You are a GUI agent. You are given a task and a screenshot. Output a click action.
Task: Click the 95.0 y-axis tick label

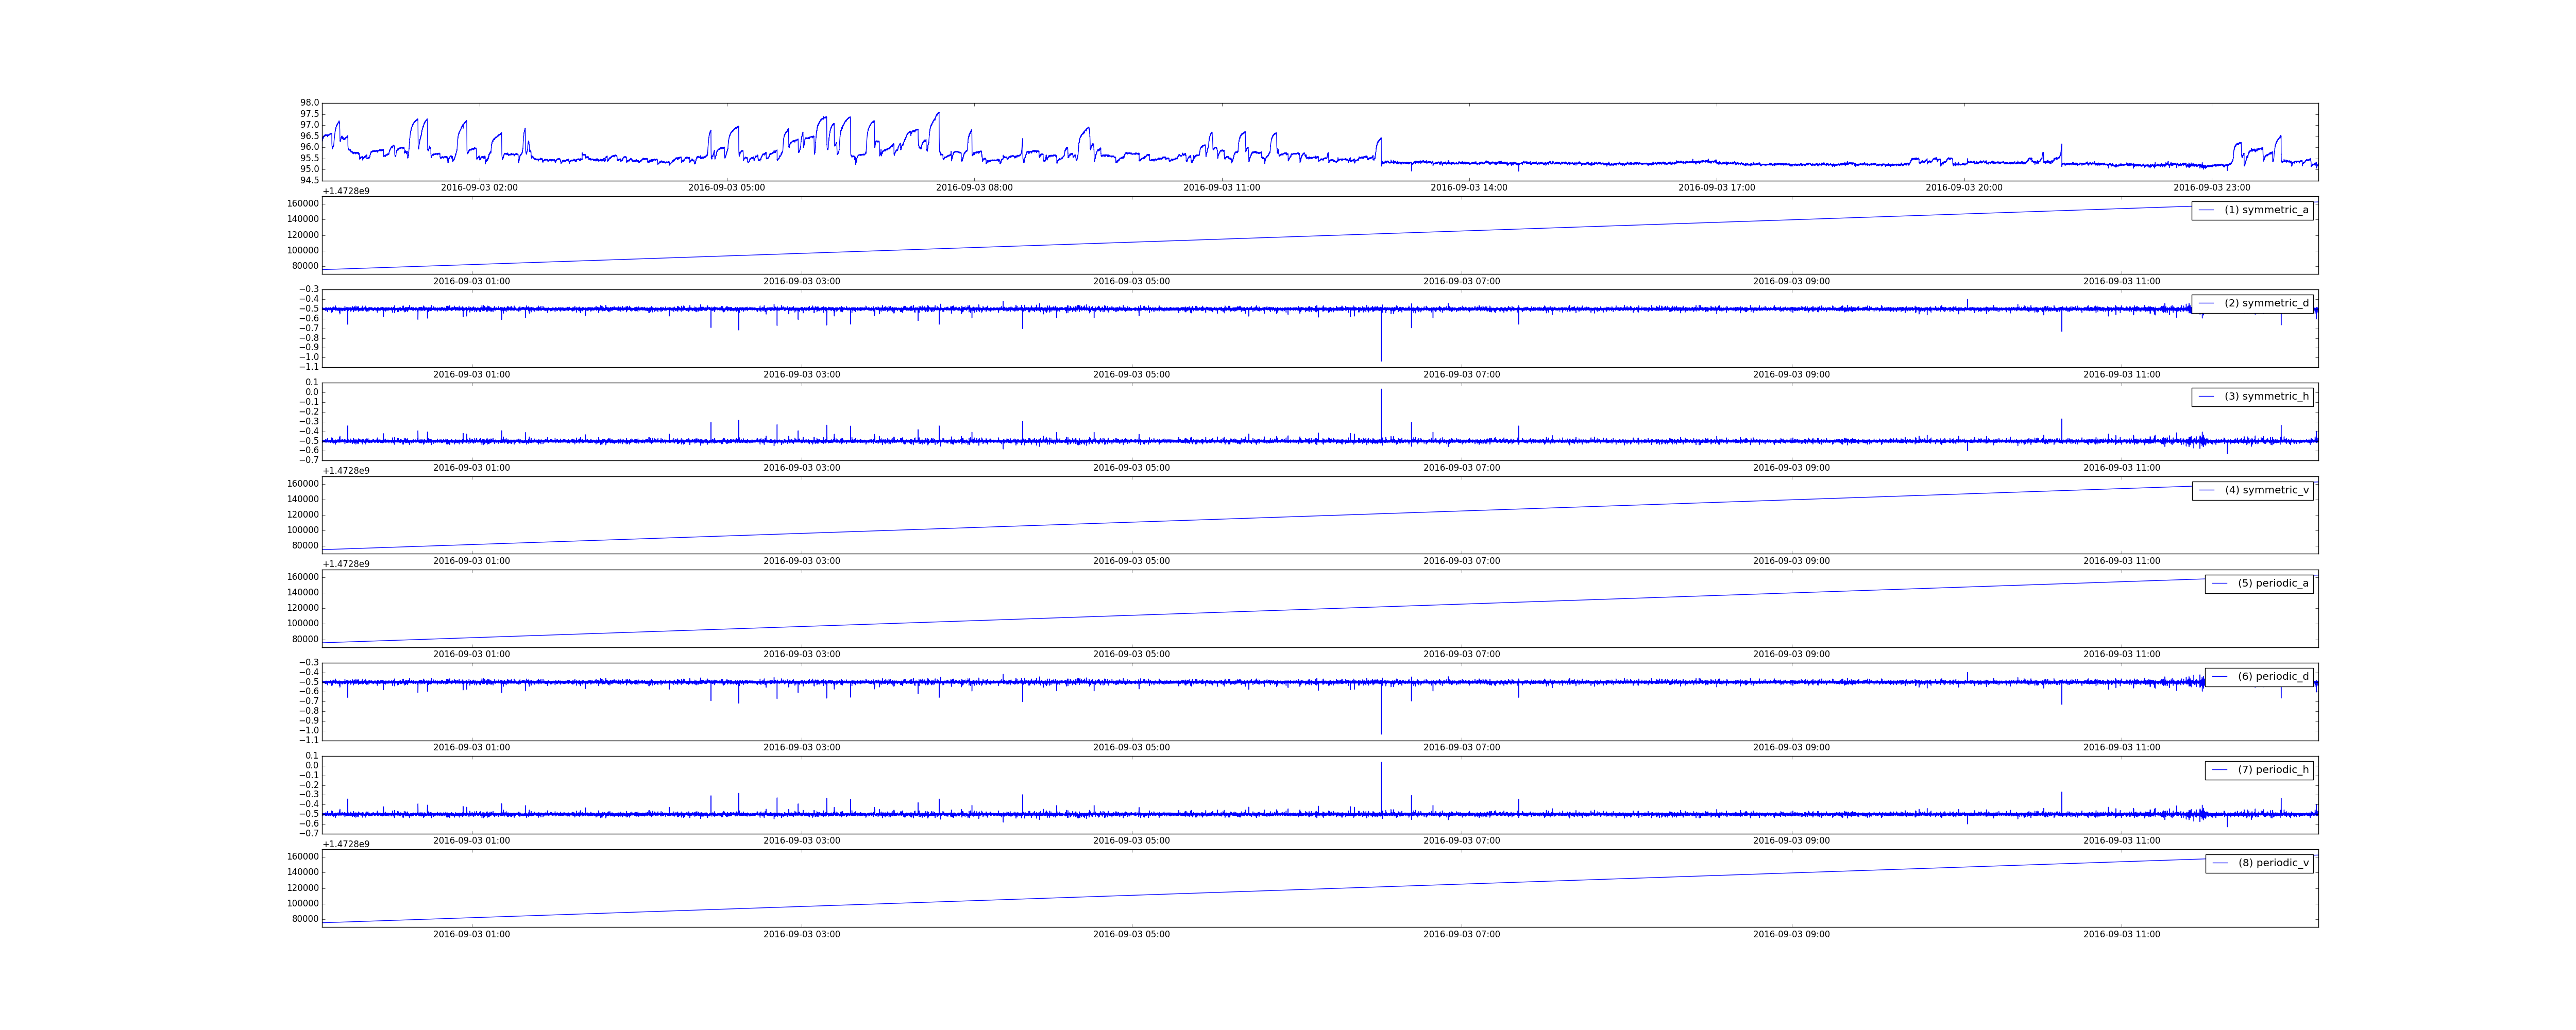click(309, 169)
